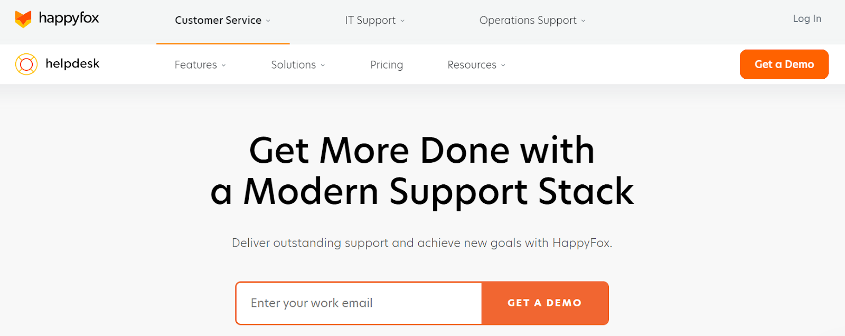Open the Pricing page
Viewport: 845px width, 336px height.
pyautogui.click(x=387, y=64)
